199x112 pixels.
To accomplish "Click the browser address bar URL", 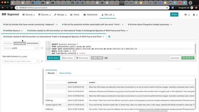I will coord(33,8).
